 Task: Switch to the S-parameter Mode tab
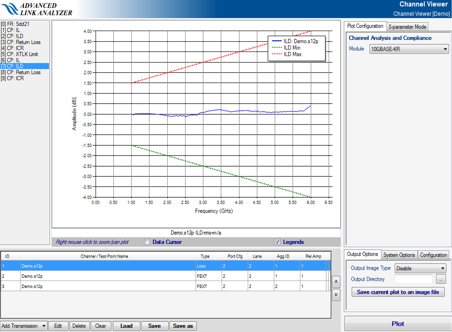click(x=407, y=27)
